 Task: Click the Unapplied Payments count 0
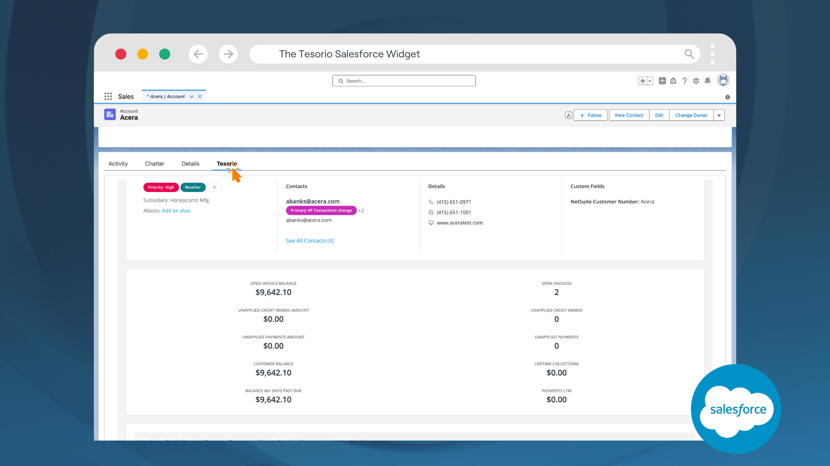tap(556, 346)
